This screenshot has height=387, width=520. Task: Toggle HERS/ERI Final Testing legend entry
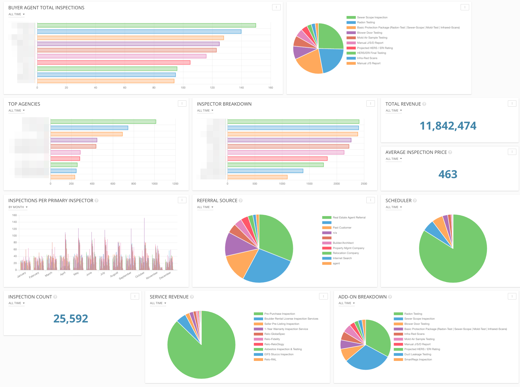coord(366,53)
